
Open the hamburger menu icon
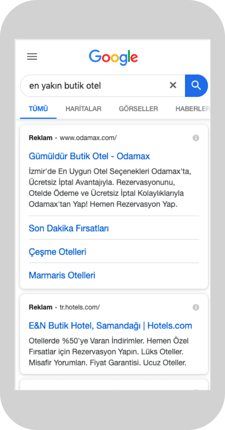[32, 57]
